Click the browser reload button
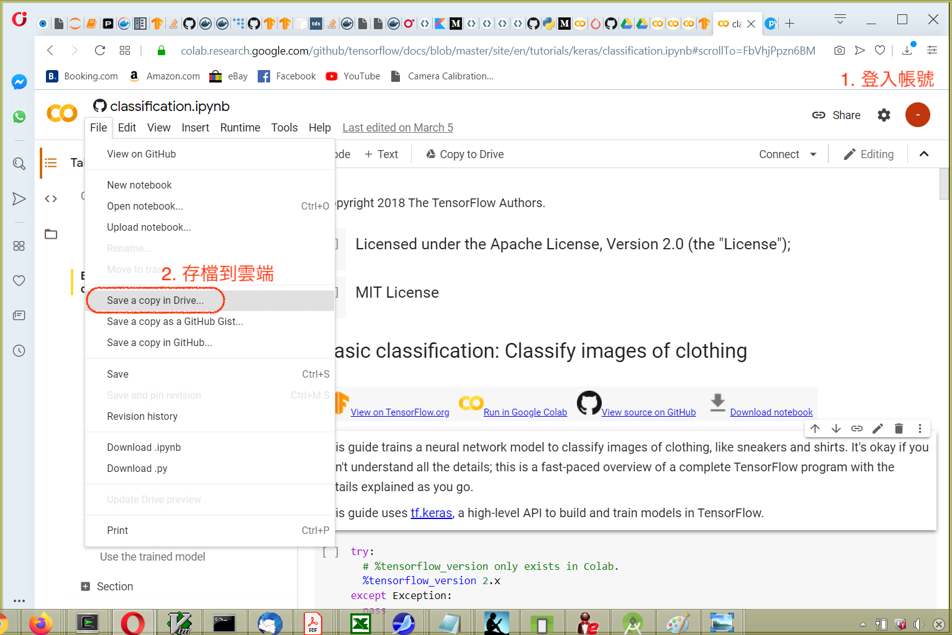 [99, 50]
